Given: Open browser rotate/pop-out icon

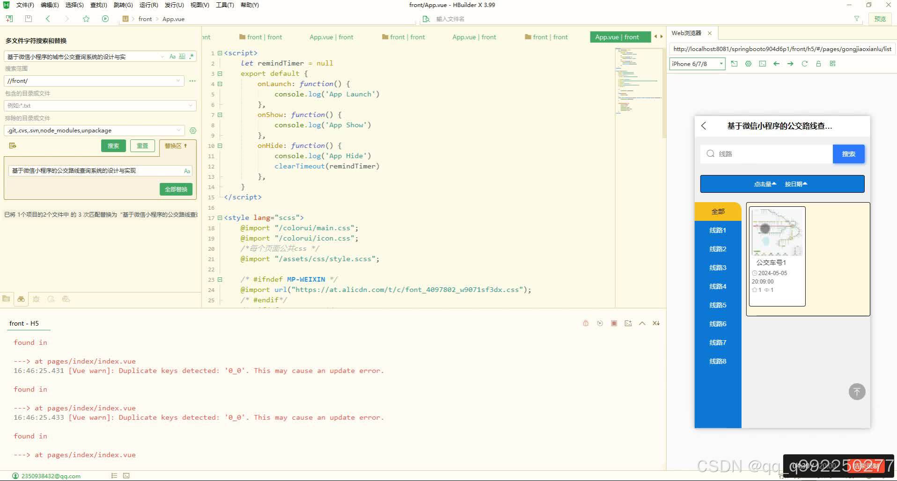Looking at the screenshot, I should pyautogui.click(x=734, y=64).
